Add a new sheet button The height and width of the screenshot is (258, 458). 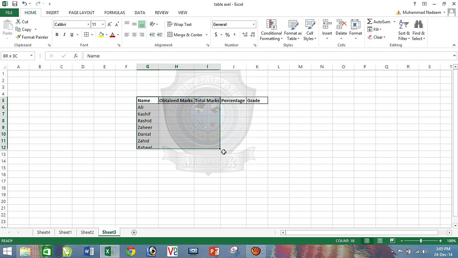coord(134,232)
